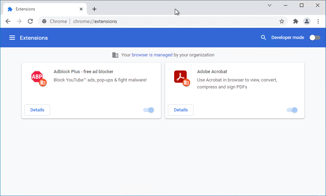Click the search extensions magnifier icon

[264, 38]
